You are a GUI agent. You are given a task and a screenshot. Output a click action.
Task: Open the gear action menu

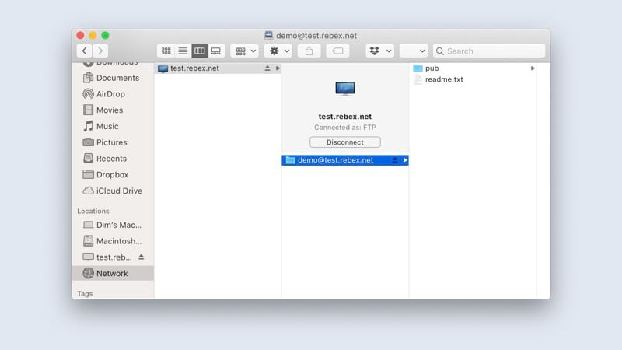click(278, 51)
